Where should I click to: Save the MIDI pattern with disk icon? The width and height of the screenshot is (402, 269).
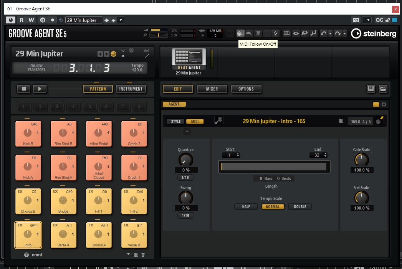[x=341, y=121]
